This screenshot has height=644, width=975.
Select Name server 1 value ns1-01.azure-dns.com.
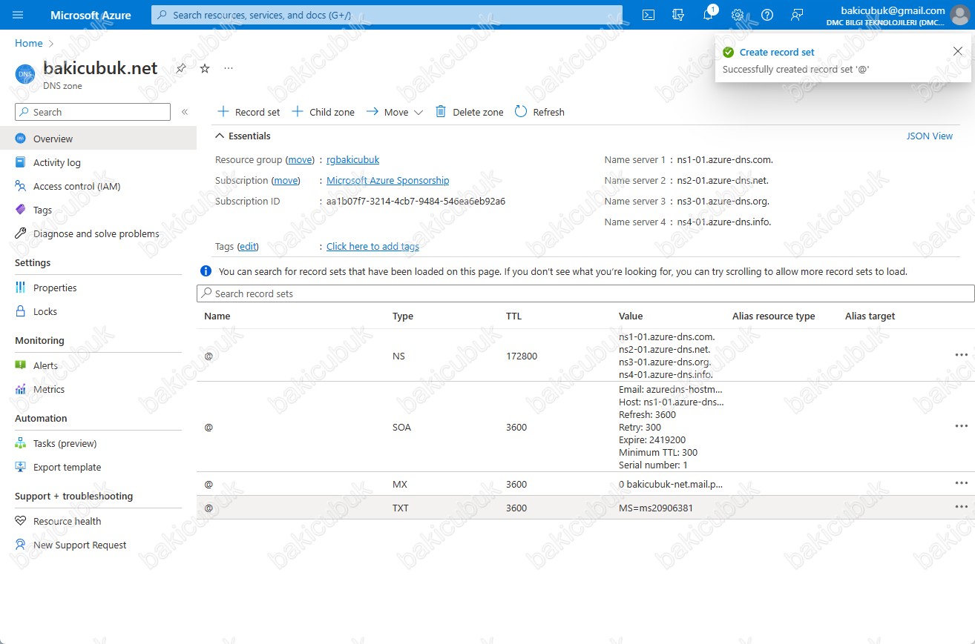click(726, 159)
